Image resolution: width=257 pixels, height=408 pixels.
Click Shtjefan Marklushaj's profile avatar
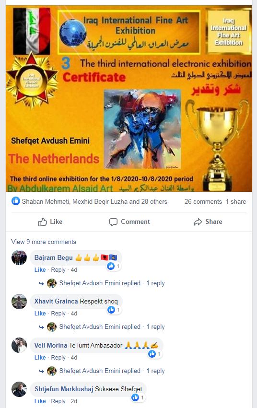[19, 389]
